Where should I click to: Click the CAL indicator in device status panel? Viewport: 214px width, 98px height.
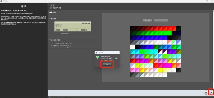(65, 30)
